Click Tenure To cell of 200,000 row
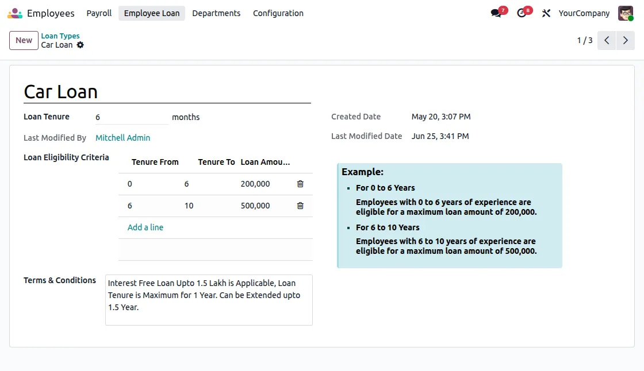The image size is (644, 371). coord(209,184)
